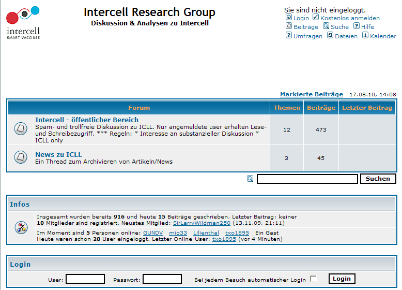Viewport: 402px width, 290px height.
Task: Click the forum icon beside News zu ICLL
Action: pyautogui.click(x=21, y=157)
